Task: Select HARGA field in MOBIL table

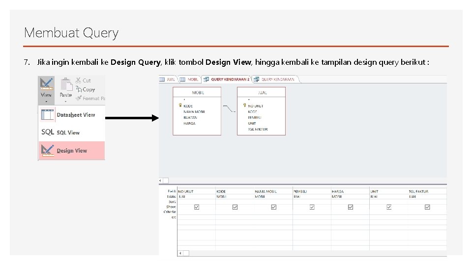Action: [x=189, y=123]
